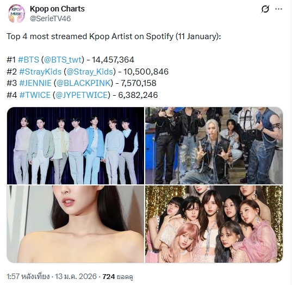
Task: Open the Jennie close-up photo
Action: click(76, 224)
